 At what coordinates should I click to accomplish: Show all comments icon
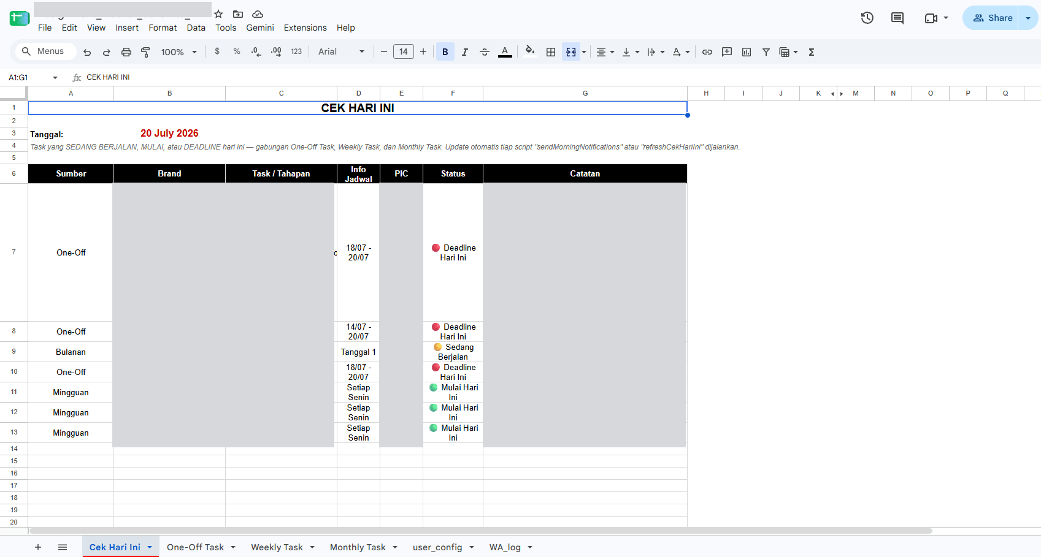(897, 18)
